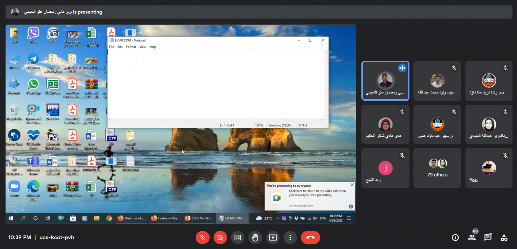Open the Format menu in Notepad
517x249 pixels.
pyautogui.click(x=131, y=47)
